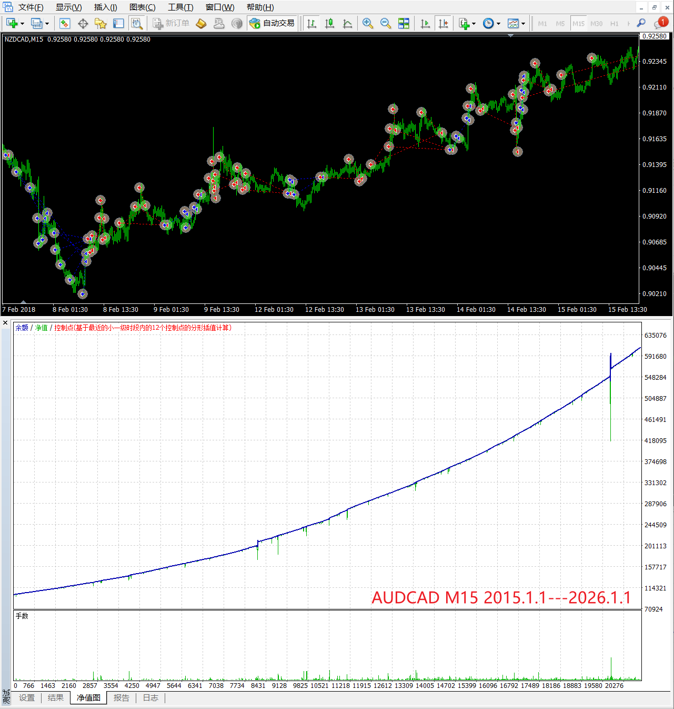674x709 pixels.
Task: Select the M15 timeframe button
Action: (578, 24)
